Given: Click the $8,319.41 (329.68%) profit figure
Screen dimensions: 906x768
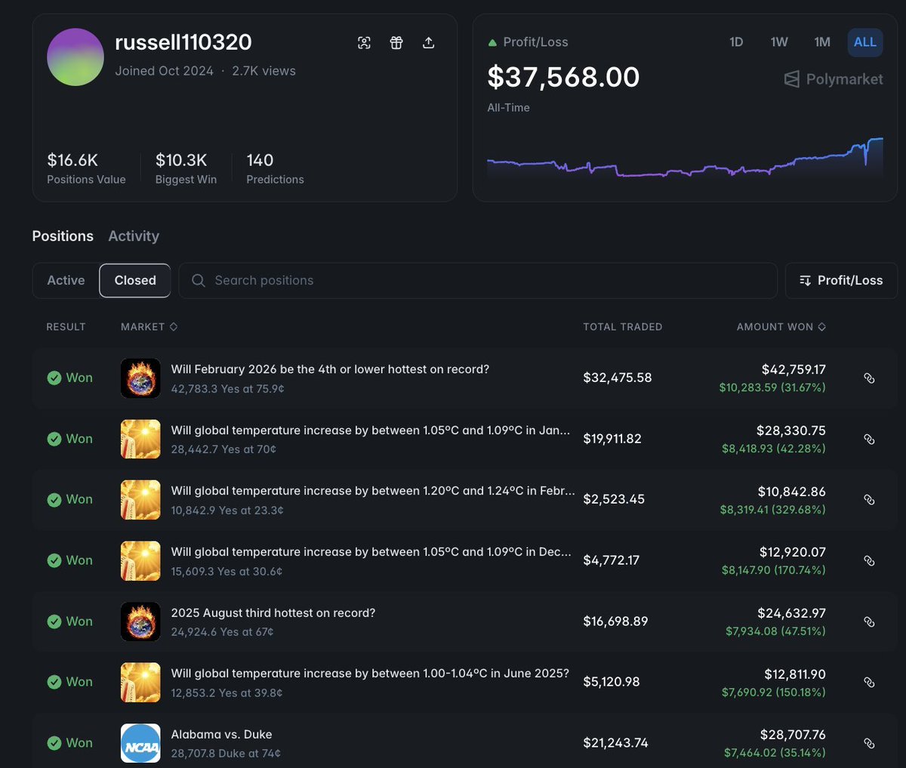Looking at the screenshot, I should pos(772,510).
